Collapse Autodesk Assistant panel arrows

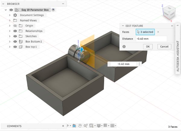178,25
